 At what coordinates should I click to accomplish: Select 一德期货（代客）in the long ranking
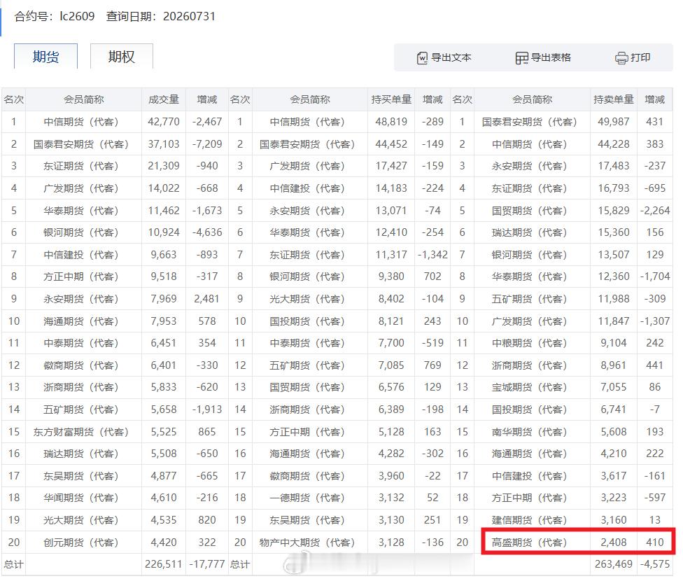(307, 498)
